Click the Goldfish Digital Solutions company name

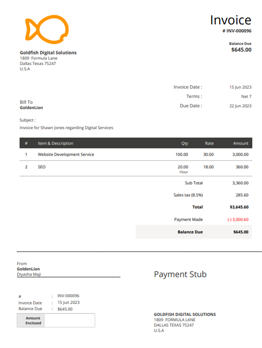coord(48,53)
